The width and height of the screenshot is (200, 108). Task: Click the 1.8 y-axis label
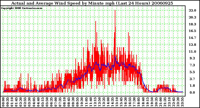(x=192, y=86)
